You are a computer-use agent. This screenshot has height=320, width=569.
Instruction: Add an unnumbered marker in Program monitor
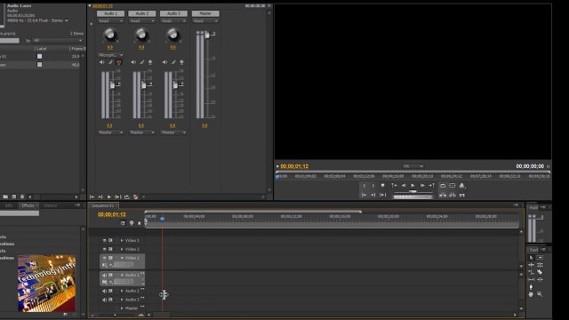coord(382,186)
